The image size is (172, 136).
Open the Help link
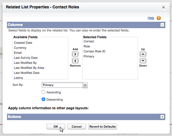pos(151,18)
